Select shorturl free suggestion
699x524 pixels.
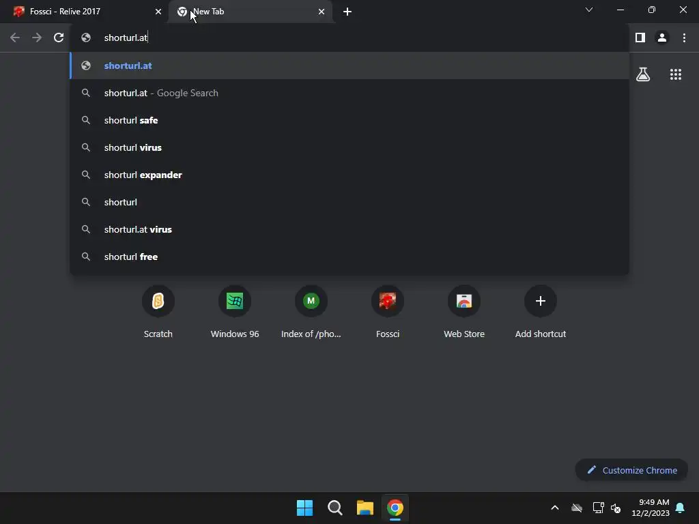coord(349,257)
